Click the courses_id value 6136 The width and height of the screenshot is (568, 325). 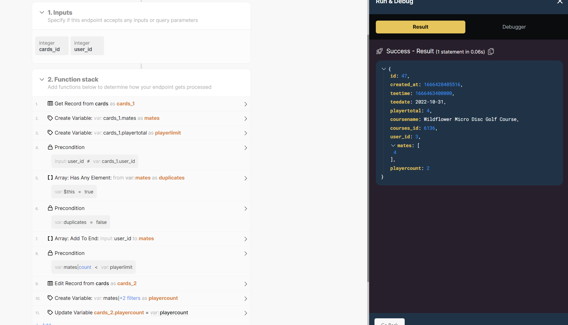(x=429, y=128)
